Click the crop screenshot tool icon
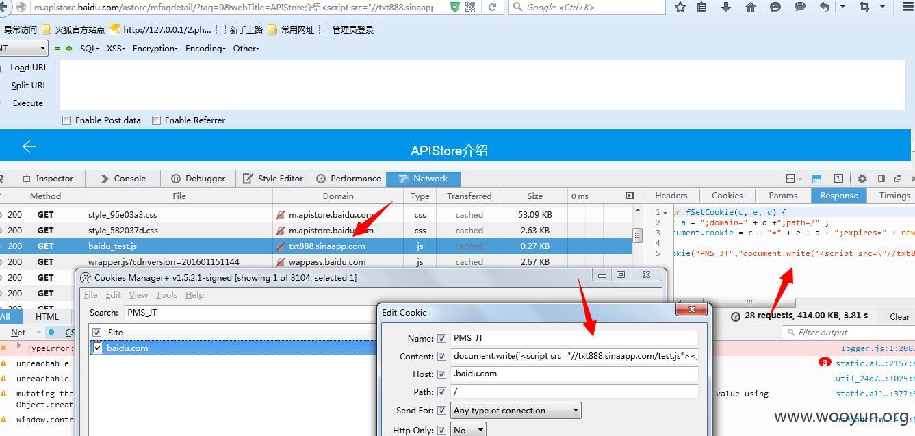915x436 pixels. coord(864,7)
